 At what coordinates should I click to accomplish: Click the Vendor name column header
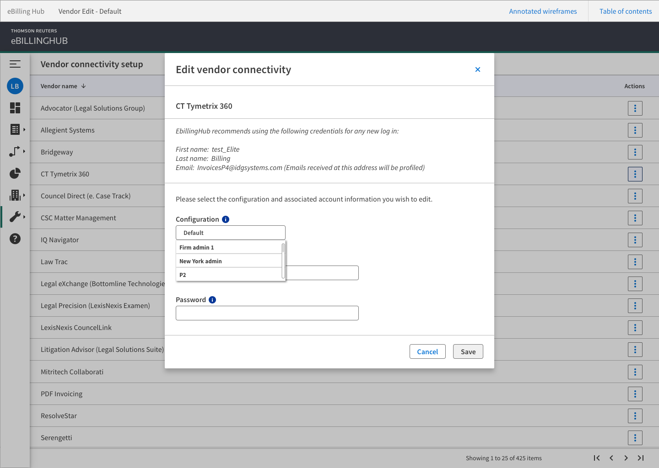59,86
